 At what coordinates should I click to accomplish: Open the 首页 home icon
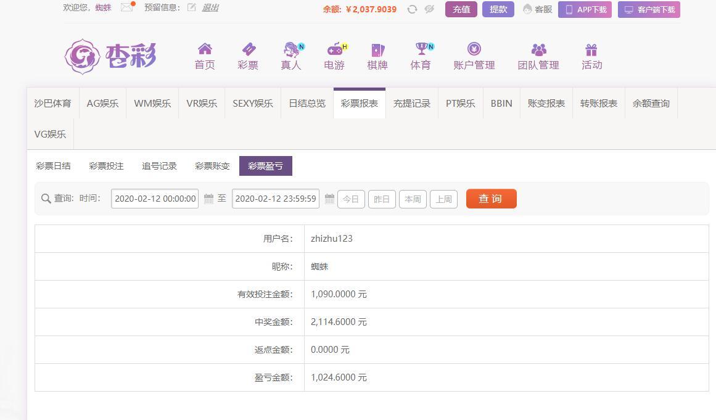click(205, 49)
